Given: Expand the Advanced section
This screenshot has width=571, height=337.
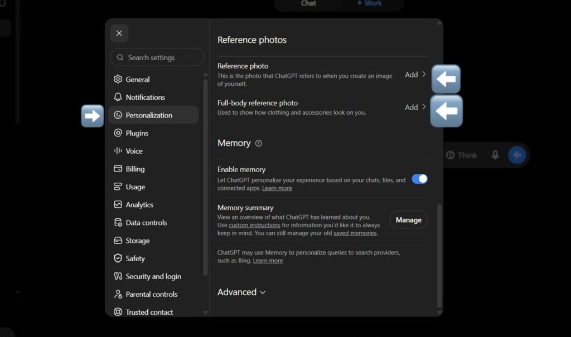Looking at the screenshot, I should [241, 292].
